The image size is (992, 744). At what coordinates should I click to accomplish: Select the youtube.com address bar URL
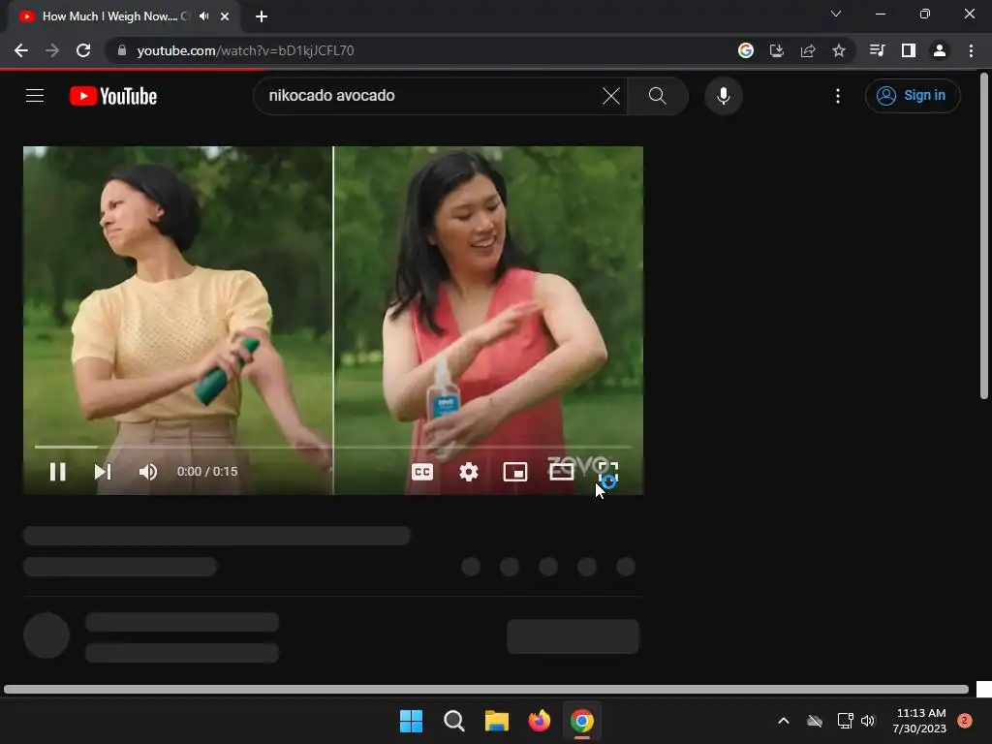click(245, 50)
